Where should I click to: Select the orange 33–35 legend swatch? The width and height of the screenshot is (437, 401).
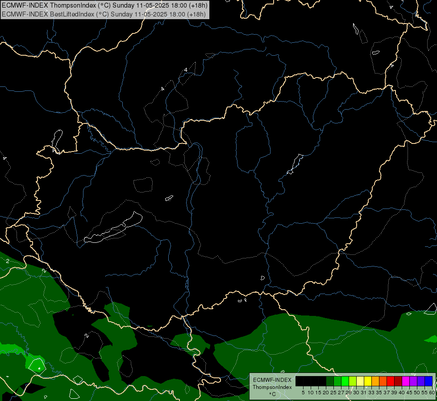[375, 381]
